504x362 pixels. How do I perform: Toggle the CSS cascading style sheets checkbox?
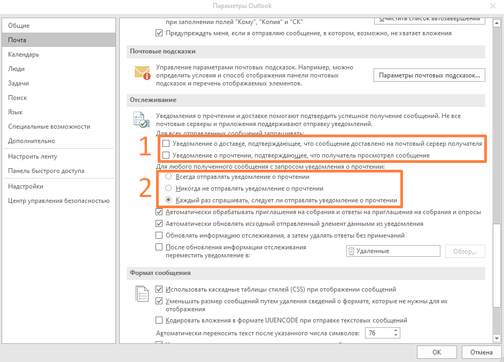[159, 289]
